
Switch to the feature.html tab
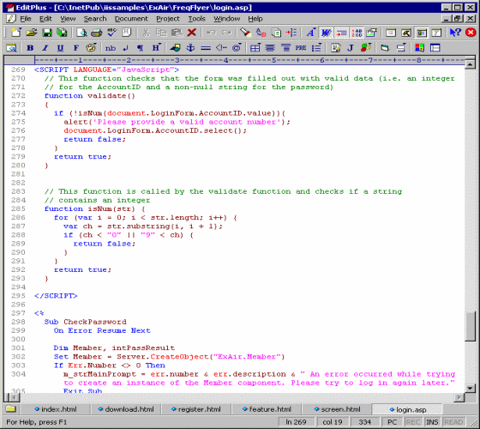click(267, 409)
